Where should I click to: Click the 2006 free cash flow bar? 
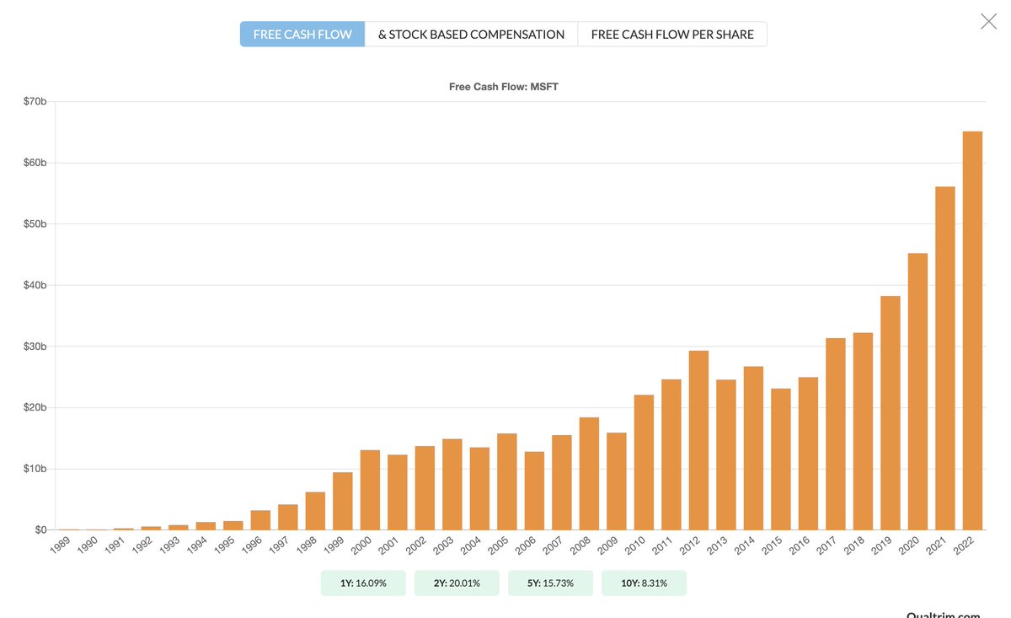534,491
